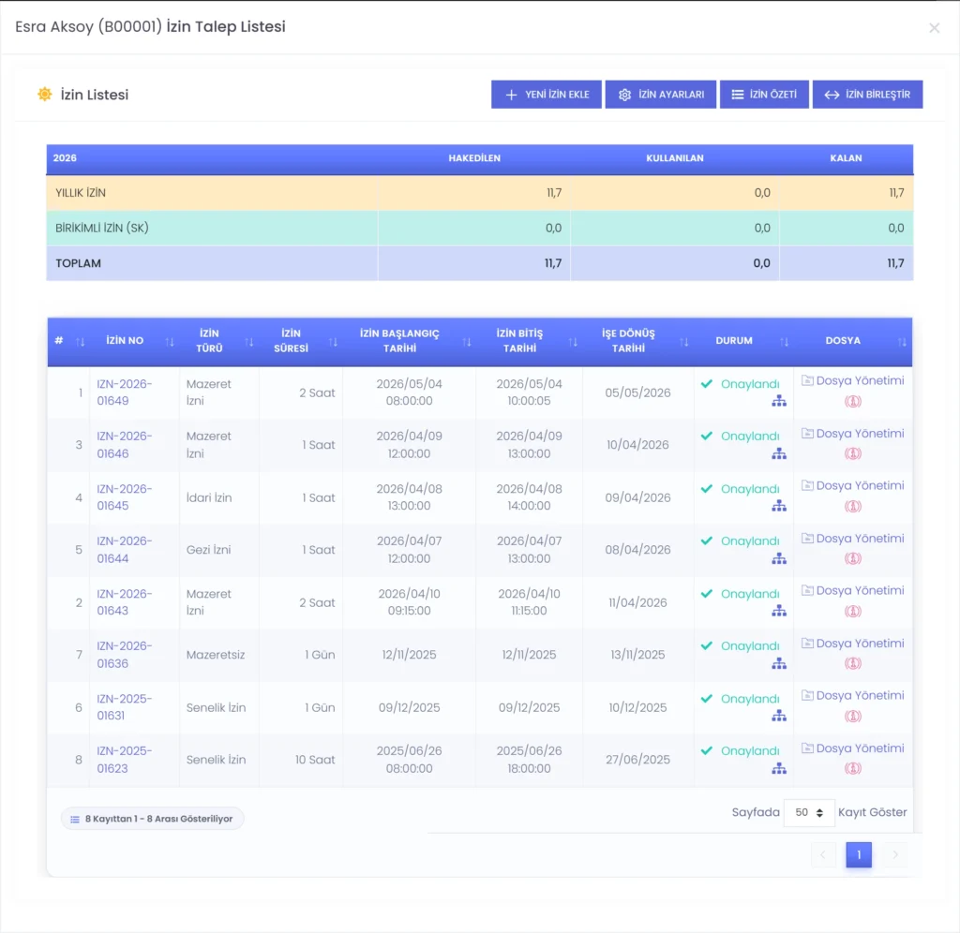Sort by İzin Başlangıç Tarihi header
The height and width of the screenshot is (933, 960).
tap(409, 341)
